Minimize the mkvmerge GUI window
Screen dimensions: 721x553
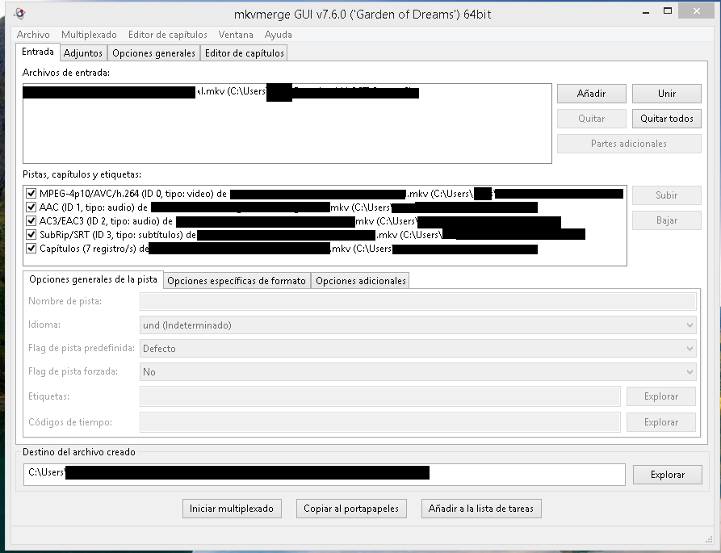646,12
